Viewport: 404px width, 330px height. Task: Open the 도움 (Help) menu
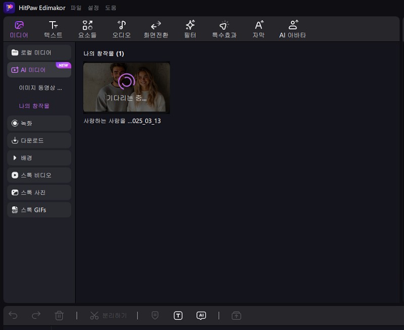pos(110,8)
